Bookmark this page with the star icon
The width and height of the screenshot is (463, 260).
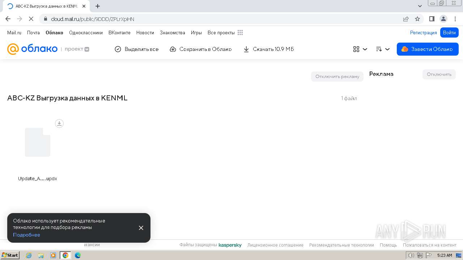(417, 19)
